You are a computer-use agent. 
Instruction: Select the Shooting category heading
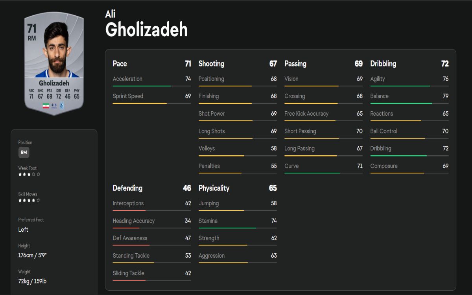point(211,64)
